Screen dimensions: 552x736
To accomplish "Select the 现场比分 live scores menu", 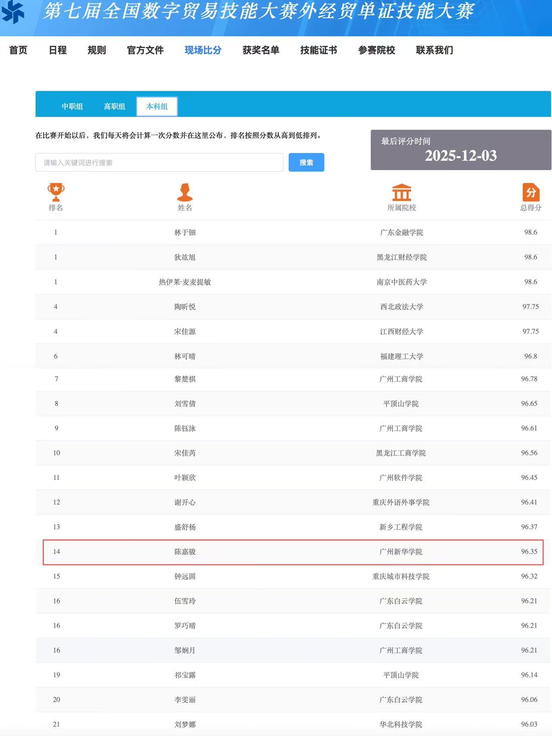I will [203, 50].
